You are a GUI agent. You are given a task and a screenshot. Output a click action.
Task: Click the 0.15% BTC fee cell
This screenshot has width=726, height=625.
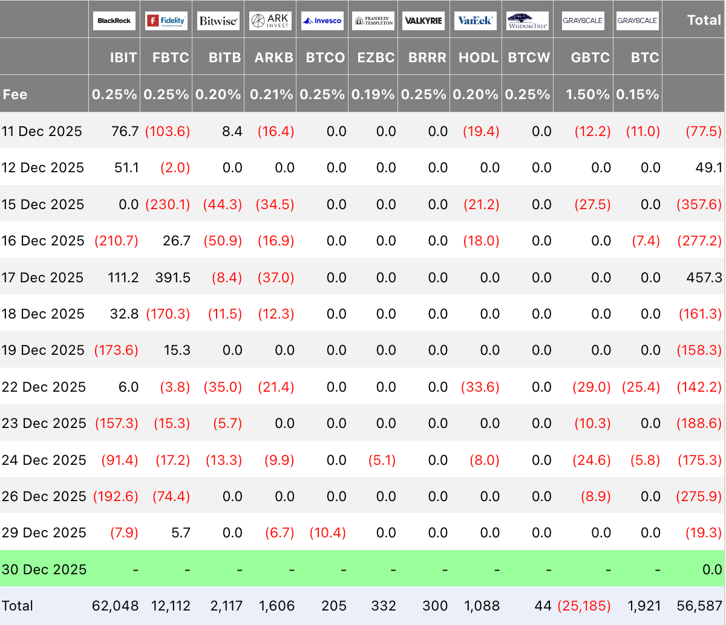tap(638, 94)
